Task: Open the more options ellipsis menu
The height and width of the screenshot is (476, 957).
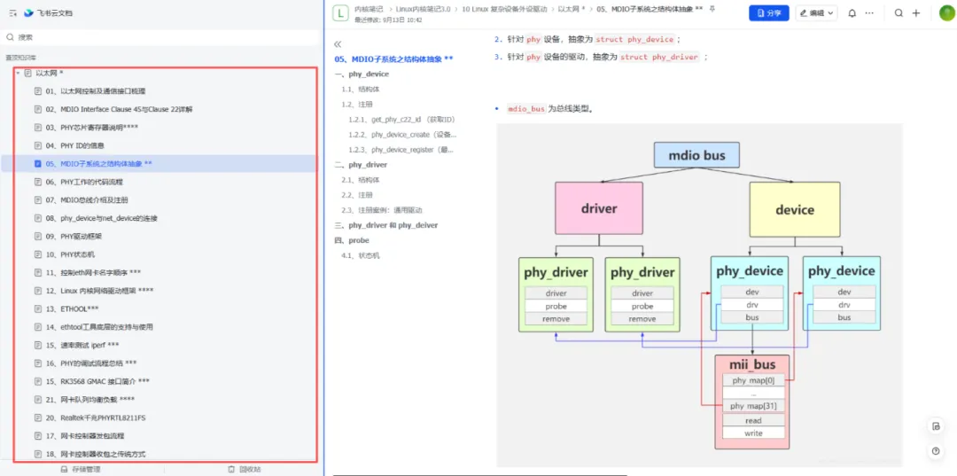Action: 869,12
